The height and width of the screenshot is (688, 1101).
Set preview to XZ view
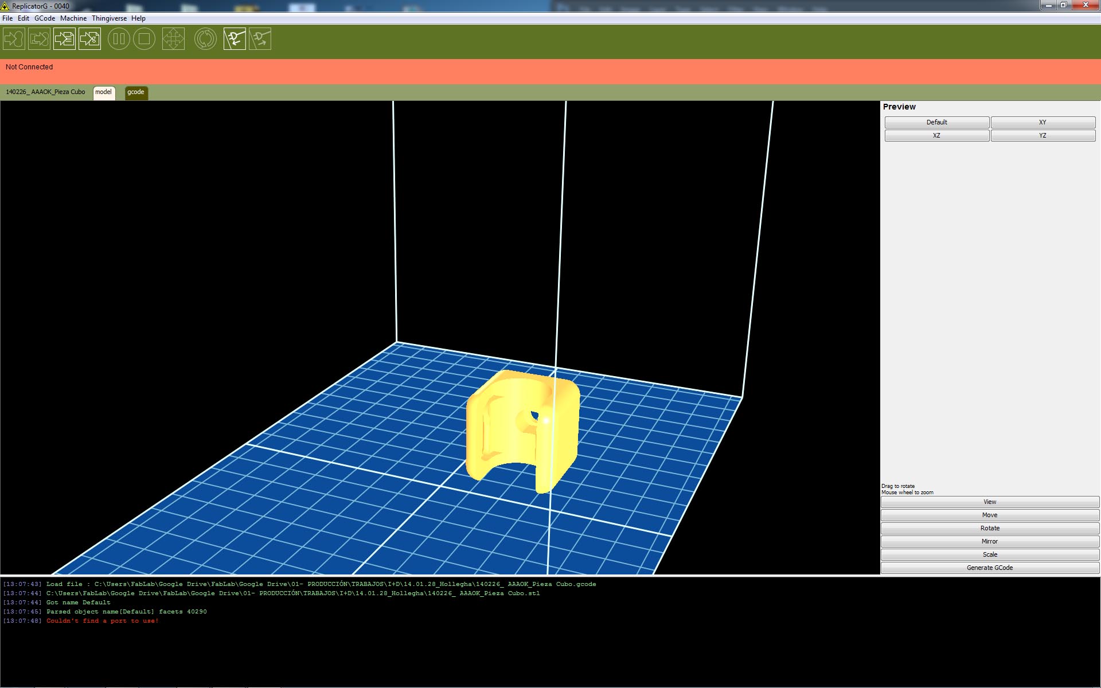(x=936, y=135)
